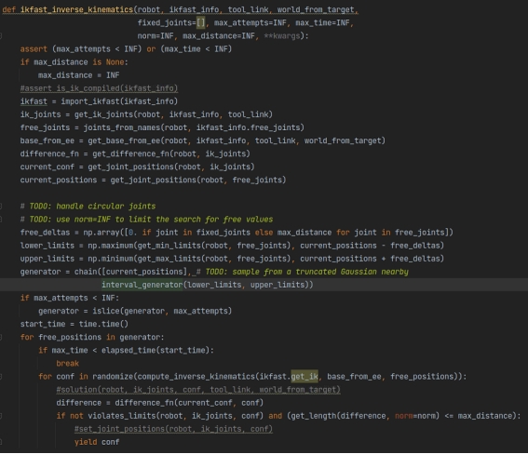Image resolution: width=528 pixels, height=454 pixels.
Task: Click the highlighted get_ik attribute
Action: [305, 377]
